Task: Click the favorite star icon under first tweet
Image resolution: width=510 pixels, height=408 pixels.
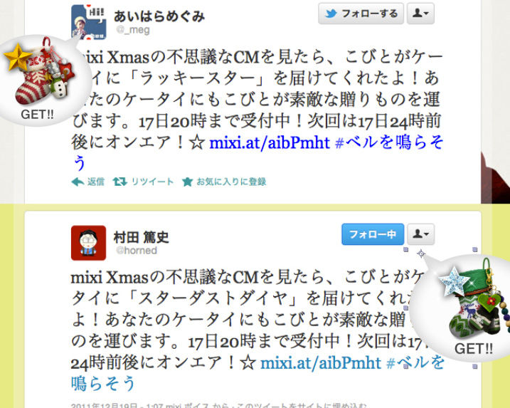Action: [x=187, y=182]
